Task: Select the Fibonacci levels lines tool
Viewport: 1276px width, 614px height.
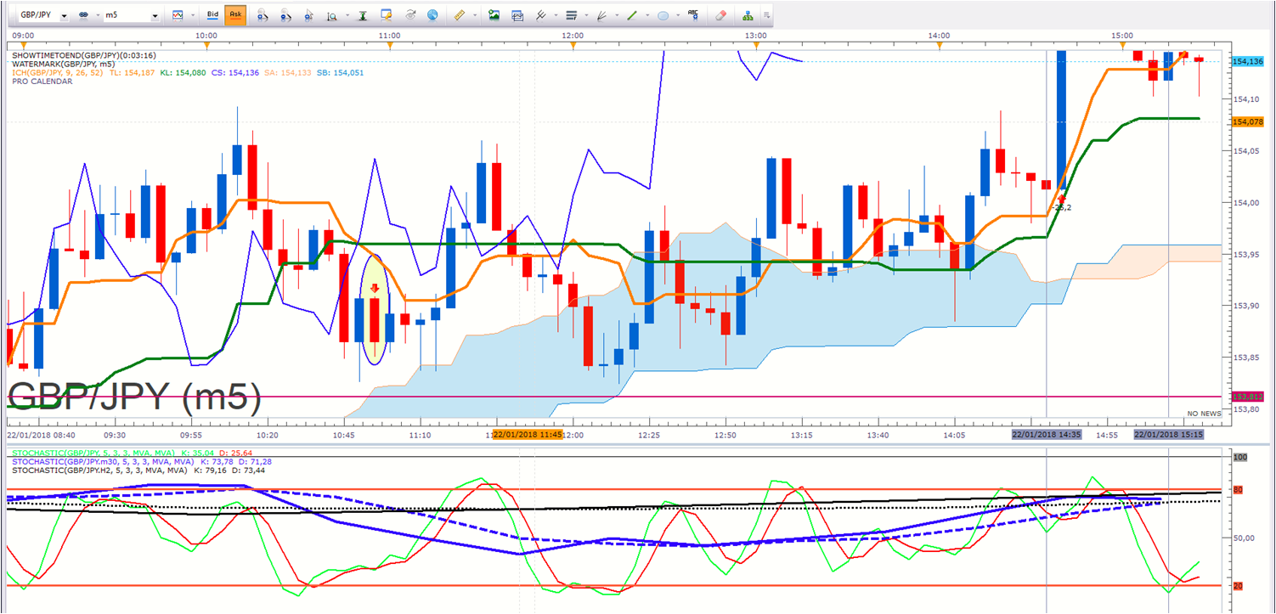Action: coord(571,15)
